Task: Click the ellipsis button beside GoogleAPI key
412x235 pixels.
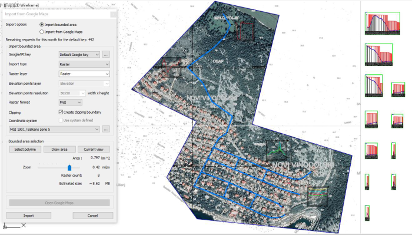Action: (x=105, y=54)
